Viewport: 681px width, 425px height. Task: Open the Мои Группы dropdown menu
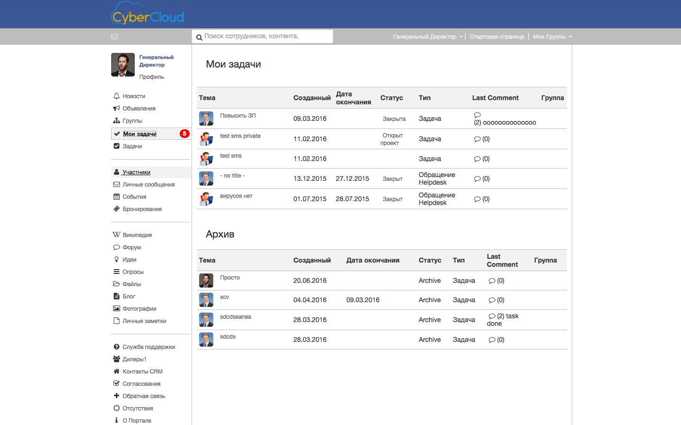click(x=552, y=37)
